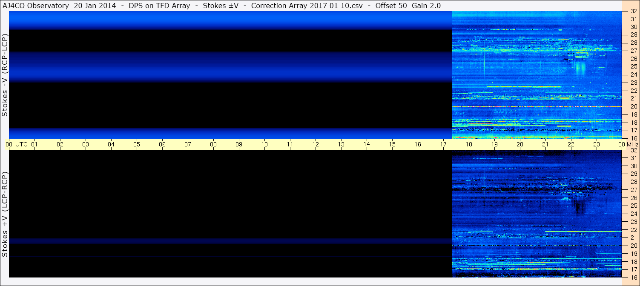Viewport: 640px width, 286px height.
Task: Click the dark burst near 25 MHz in lower spectrogram
Action: click(580, 206)
